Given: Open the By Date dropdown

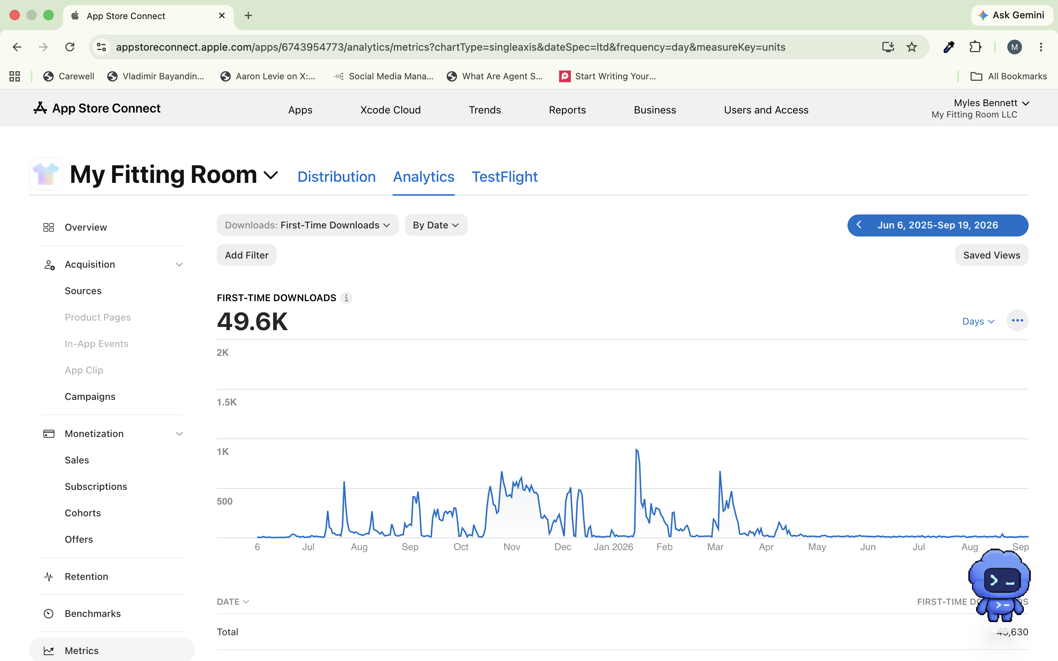Looking at the screenshot, I should (436, 225).
